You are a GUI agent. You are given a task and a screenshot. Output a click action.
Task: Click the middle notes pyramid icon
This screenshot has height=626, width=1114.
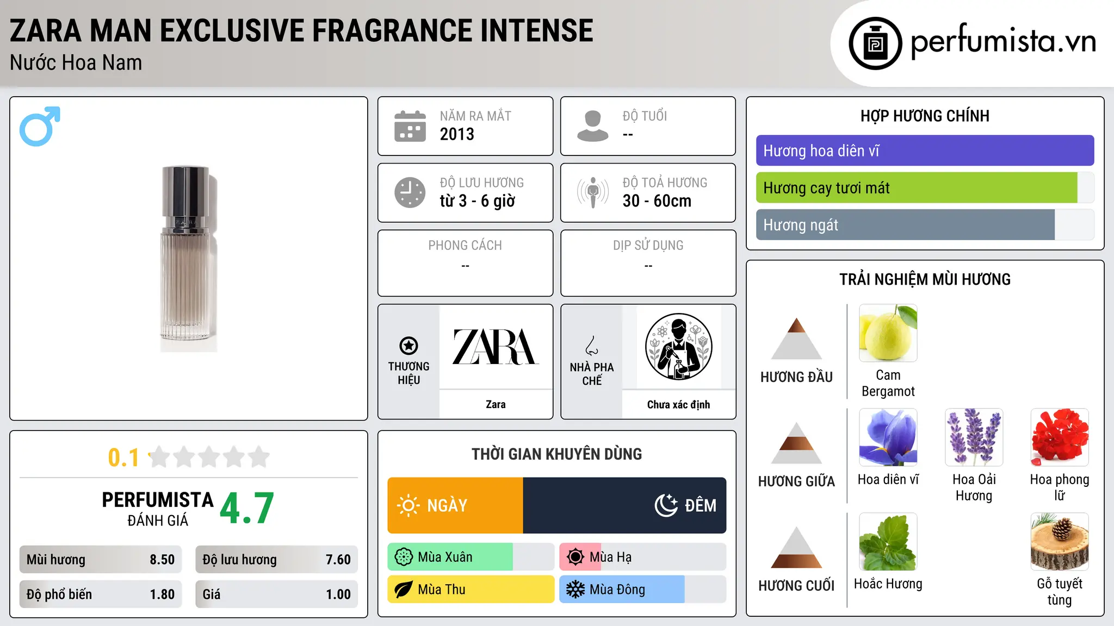click(797, 443)
